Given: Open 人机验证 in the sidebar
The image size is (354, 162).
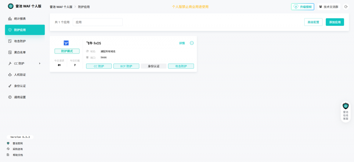Looking at the screenshot, I should click(x=20, y=75).
